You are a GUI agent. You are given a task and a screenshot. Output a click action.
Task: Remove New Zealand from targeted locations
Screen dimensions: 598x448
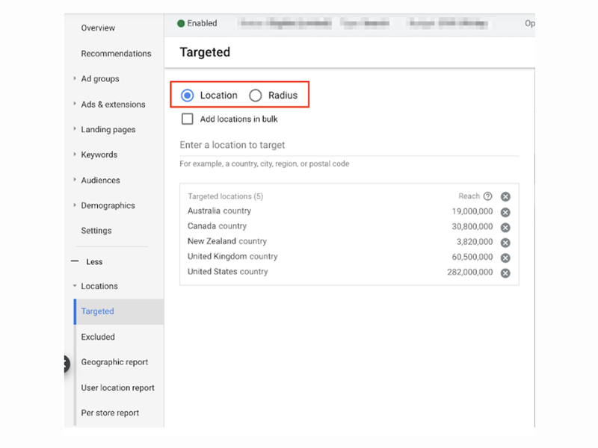coord(505,243)
